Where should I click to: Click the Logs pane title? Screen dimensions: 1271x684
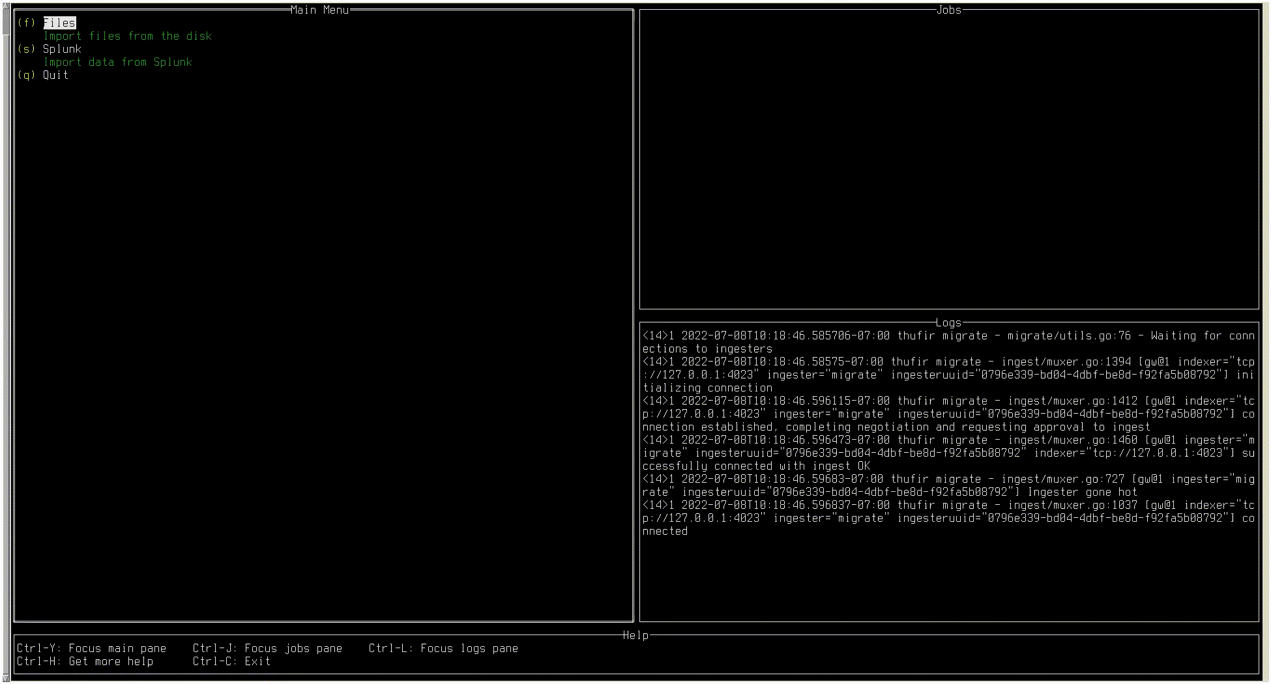[x=949, y=322]
